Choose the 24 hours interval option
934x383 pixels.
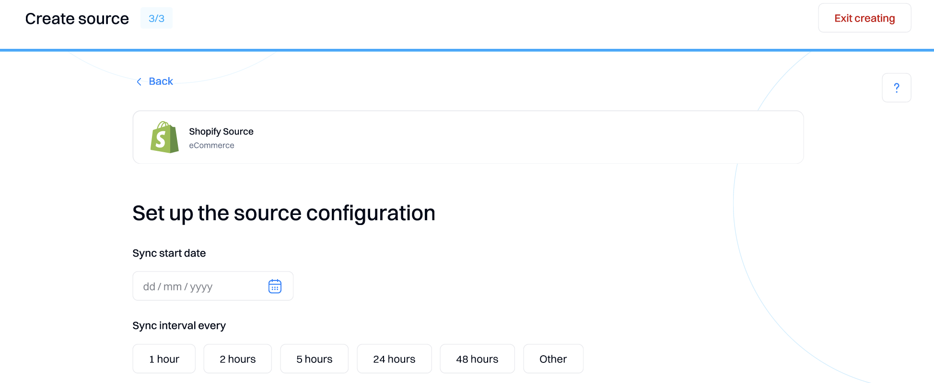pos(394,359)
